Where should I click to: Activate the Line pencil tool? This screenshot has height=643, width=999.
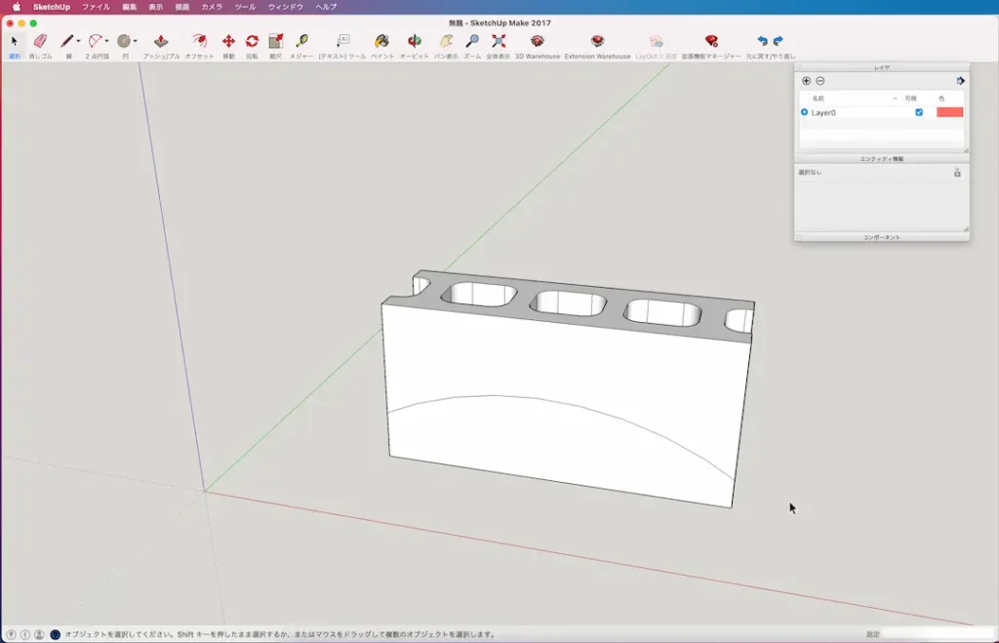pyautogui.click(x=67, y=41)
